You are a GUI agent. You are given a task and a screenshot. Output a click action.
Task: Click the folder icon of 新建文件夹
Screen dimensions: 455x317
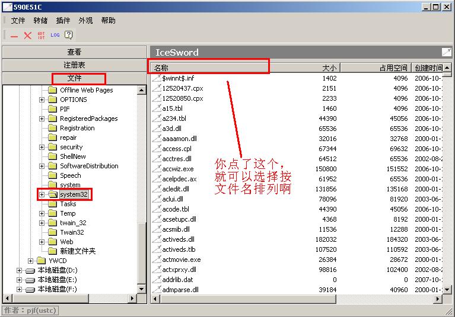(x=53, y=251)
